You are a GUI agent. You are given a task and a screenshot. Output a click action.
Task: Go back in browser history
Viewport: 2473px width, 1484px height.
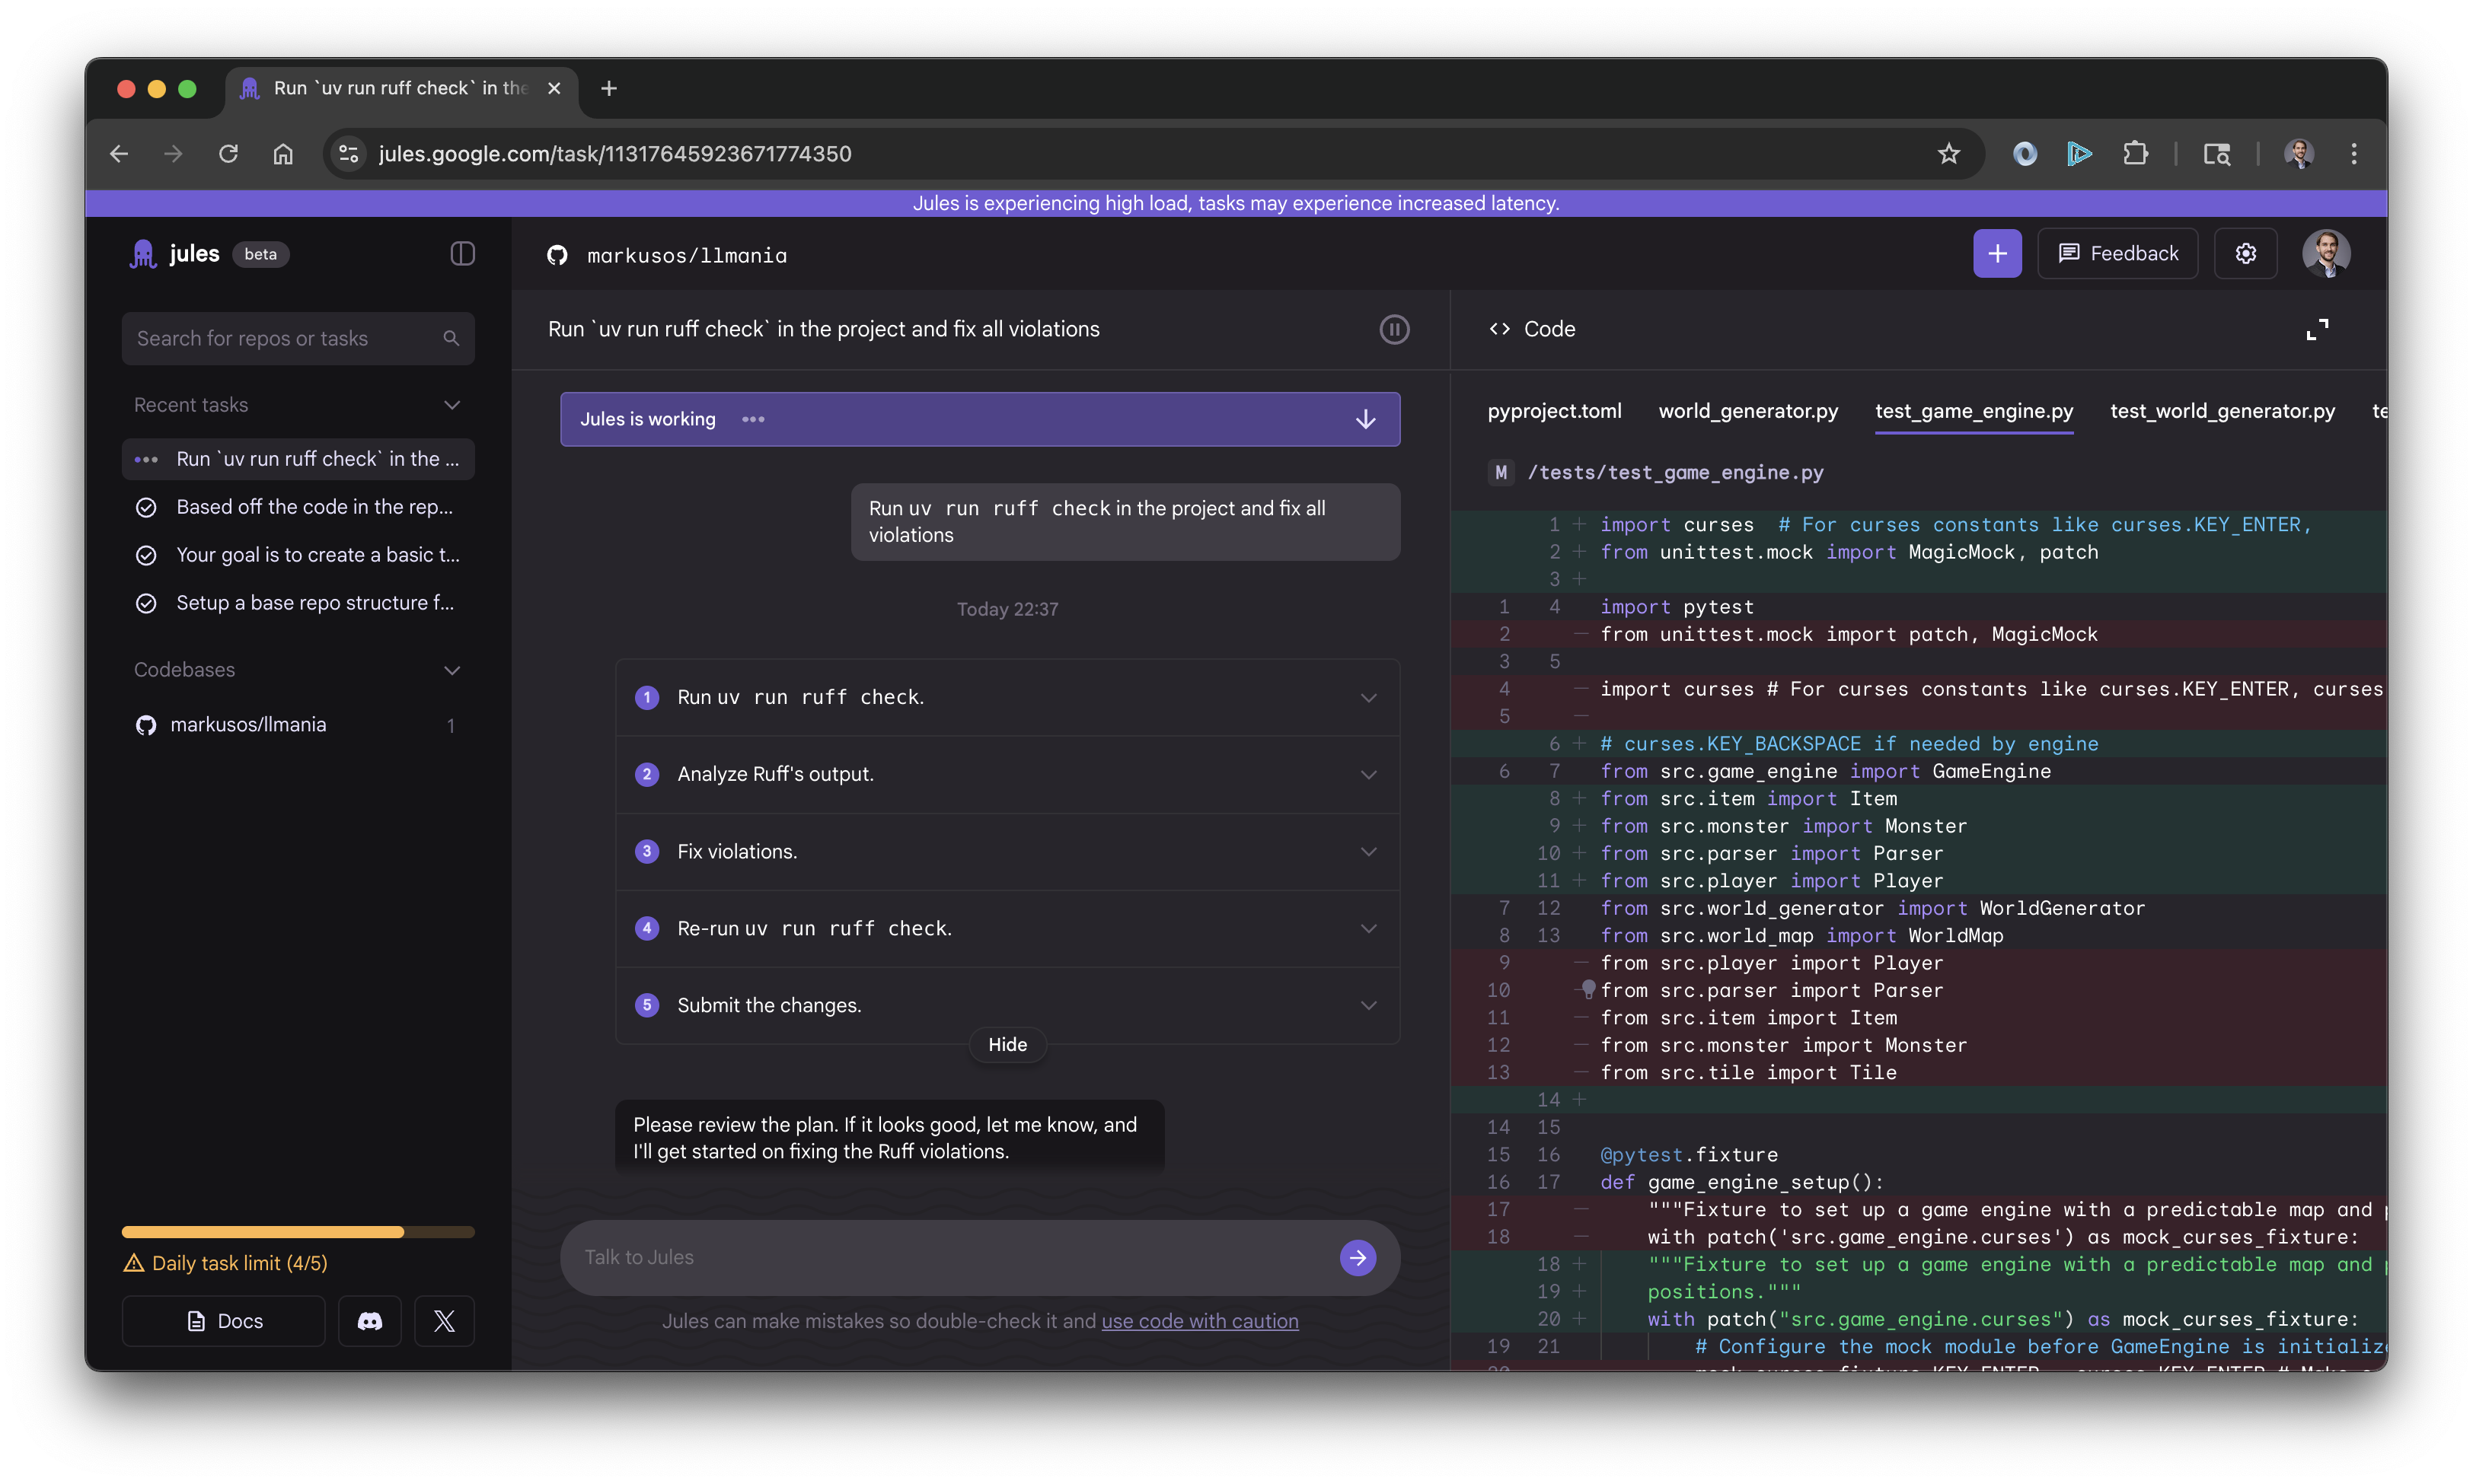[x=119, y=154]
